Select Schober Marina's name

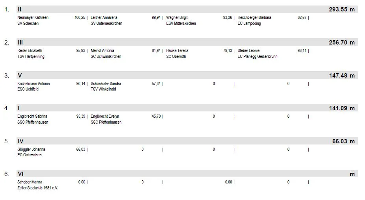30,182
